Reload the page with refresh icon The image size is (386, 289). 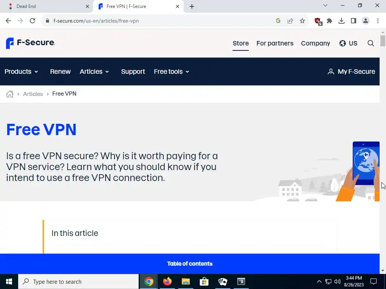click(32, 21)
